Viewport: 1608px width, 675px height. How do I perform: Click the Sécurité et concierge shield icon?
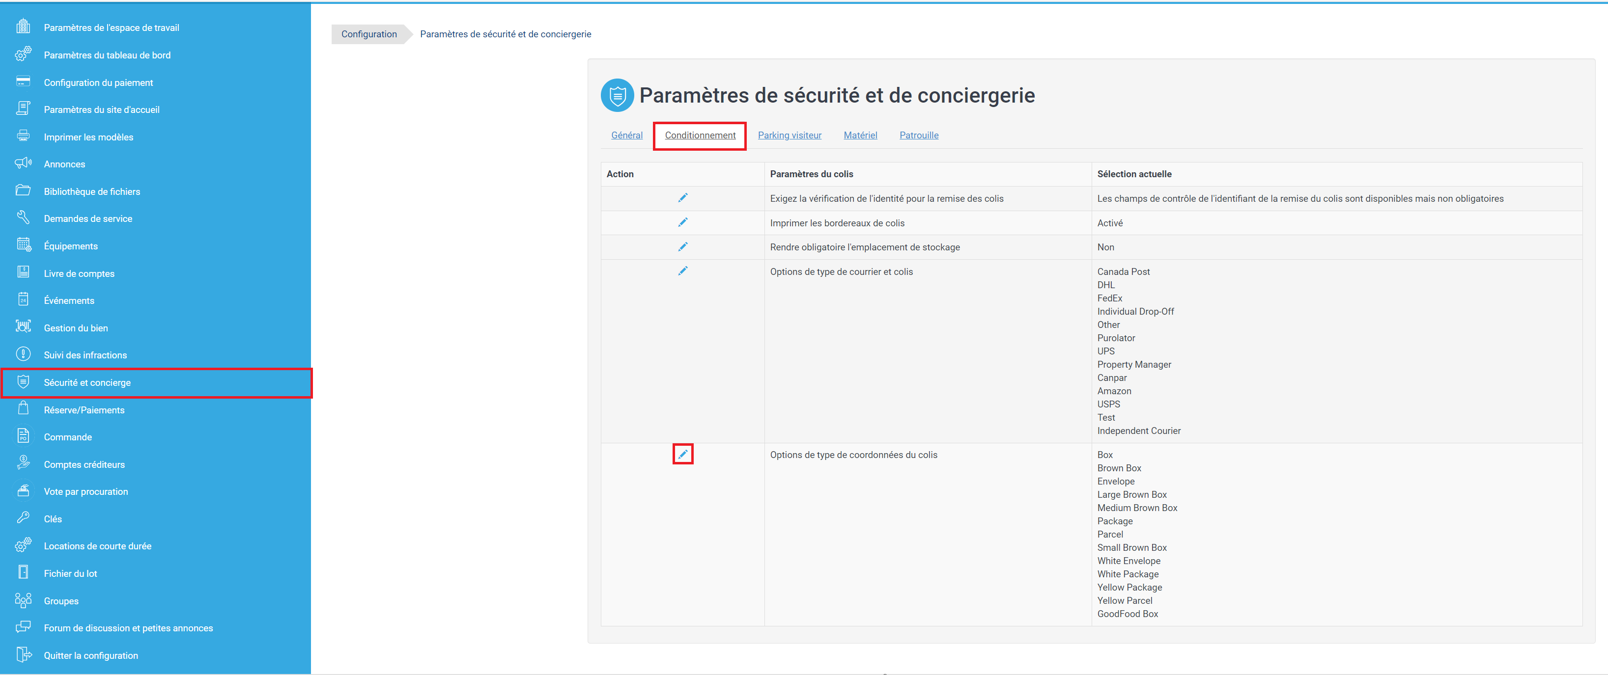[x=23, y=382]
